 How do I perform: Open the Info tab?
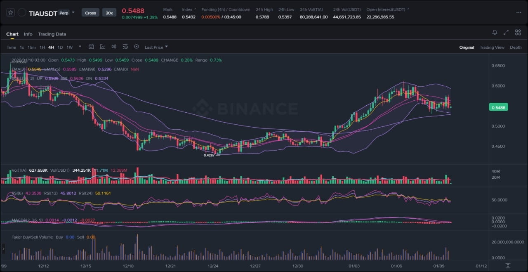28,34
